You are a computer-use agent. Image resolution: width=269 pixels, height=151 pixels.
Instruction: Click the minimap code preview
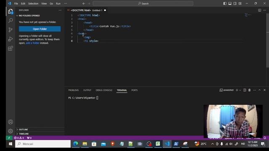(248, 15)
